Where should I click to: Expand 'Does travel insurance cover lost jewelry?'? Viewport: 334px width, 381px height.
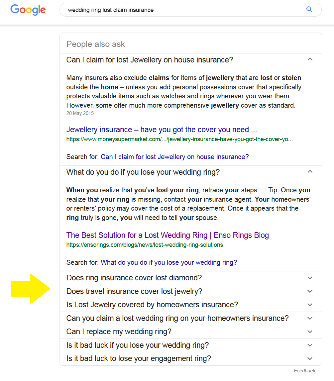(x=134, y=292)
